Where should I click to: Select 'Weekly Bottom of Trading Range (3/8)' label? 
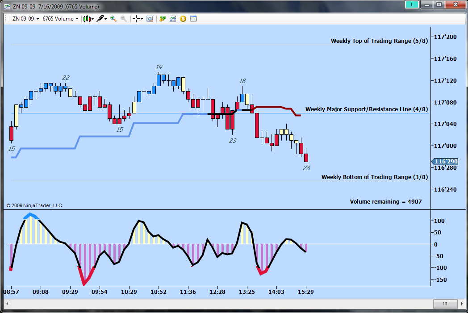tap(375, 177)
